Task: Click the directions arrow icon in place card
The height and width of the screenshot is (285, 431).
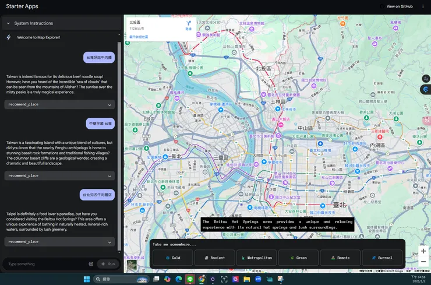Action: pyautogui.click(x=189, y=24)
